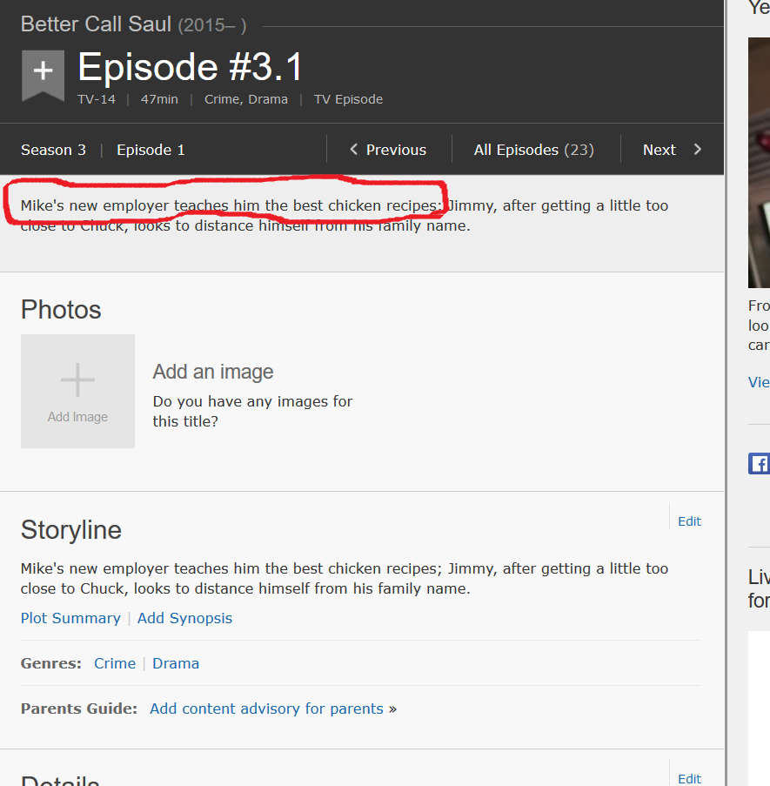Image resolution: width=770 pixels, height=786 pixels.
Task: Select the Drama genre link
Action: tap(176, 663)
